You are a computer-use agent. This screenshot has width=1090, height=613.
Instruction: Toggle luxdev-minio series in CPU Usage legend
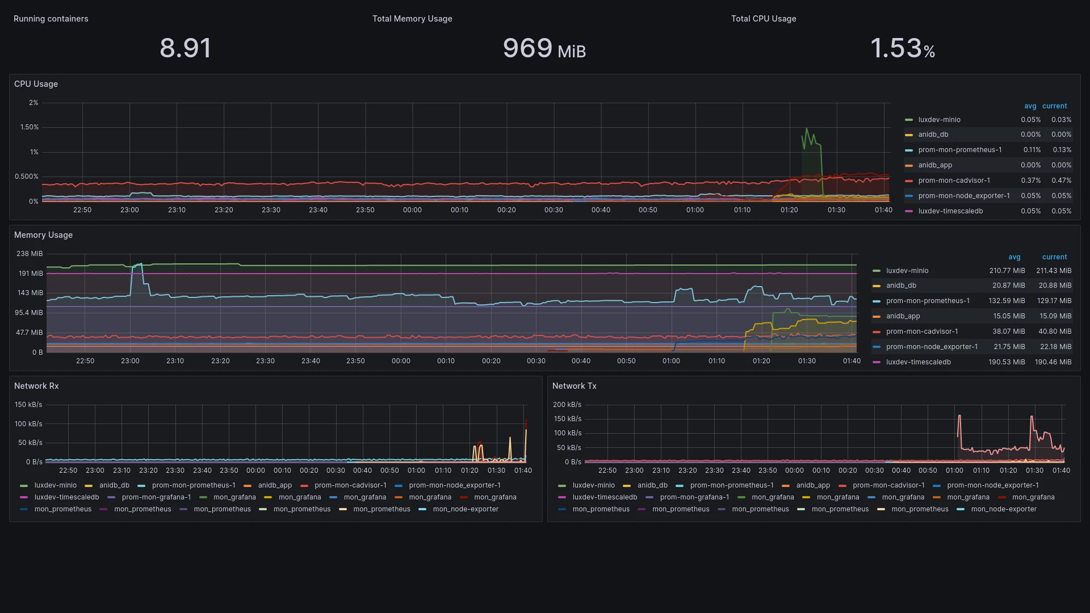[939, 120]
